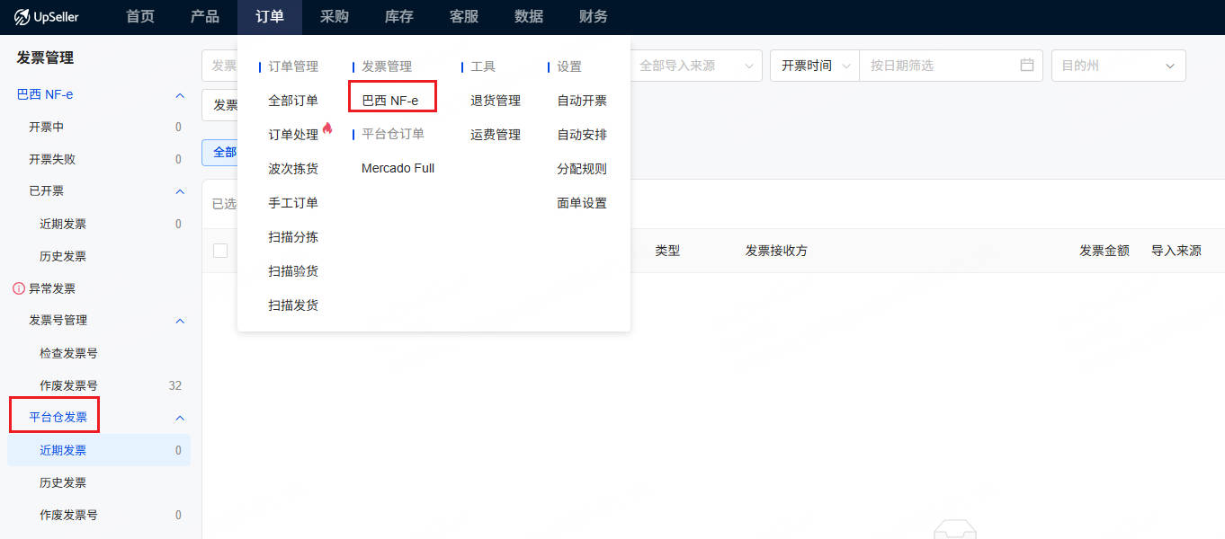Expand the 全部导入来源 dropdown
This screenshot has width=1225, height=539.
point(695,66)
